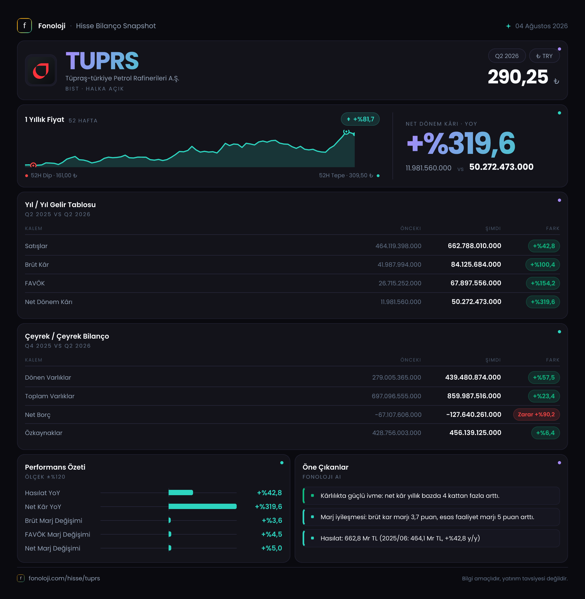Click the FAVÖK Marj Değişimi performance bar
The height and width of the screenshot is (599, 585).
(170, 534)
